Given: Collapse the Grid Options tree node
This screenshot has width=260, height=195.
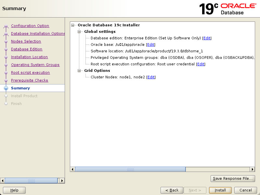Looking at the screenshot, I should pos(79,71).
